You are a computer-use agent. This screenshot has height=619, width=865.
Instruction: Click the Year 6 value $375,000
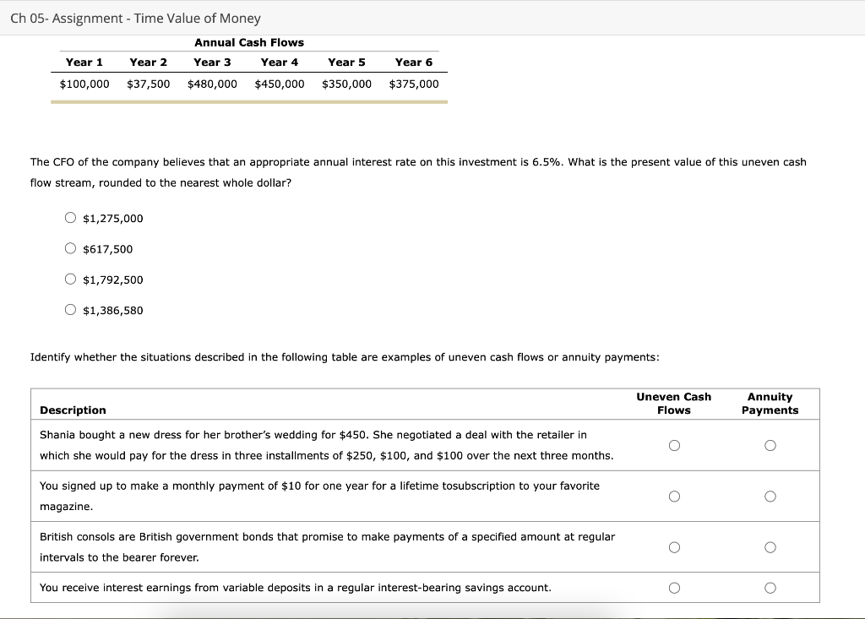point(413,84)
